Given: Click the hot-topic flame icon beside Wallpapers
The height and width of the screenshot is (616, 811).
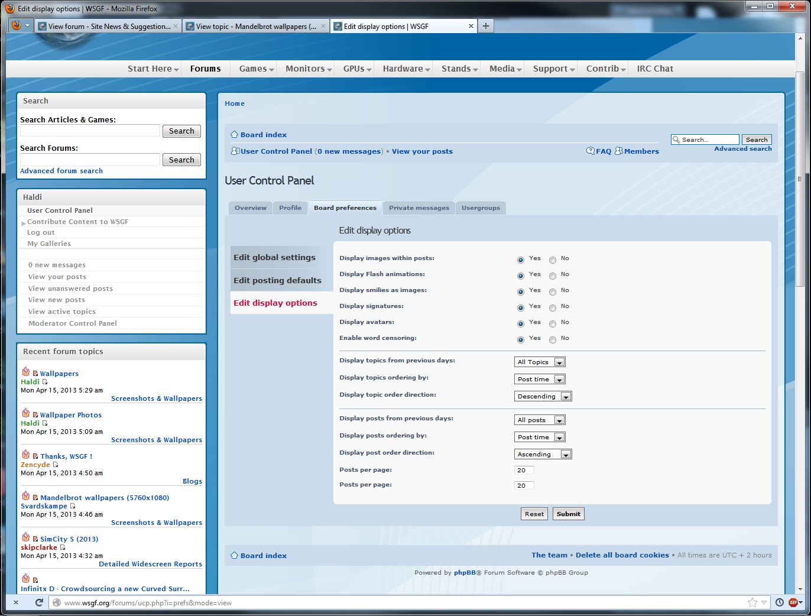Looking at the screenshot, I should click(25, 371).
